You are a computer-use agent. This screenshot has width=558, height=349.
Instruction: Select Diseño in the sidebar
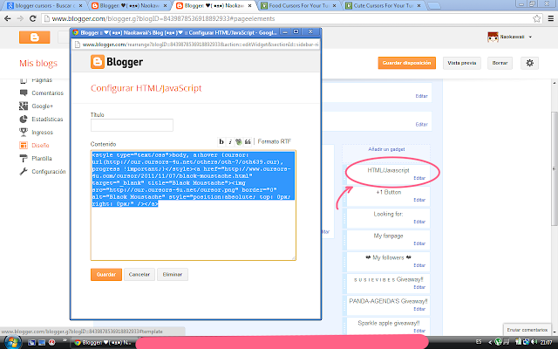pos(40,146)
